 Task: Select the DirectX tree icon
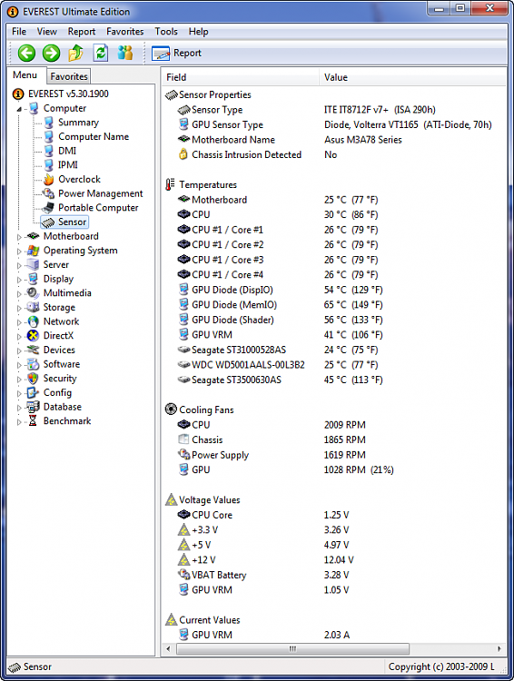click(x=33, y=336)
